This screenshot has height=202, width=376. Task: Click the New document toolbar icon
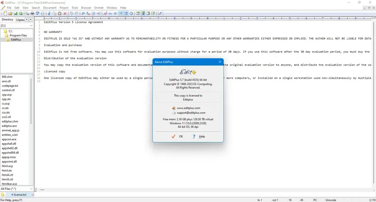[5, 14]
